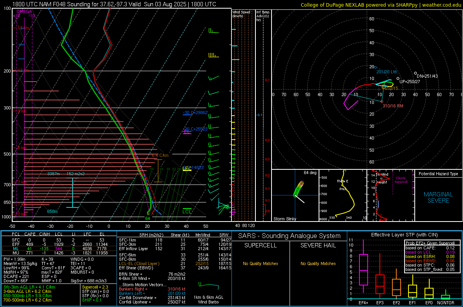463x307 pixels.
Task: Click the cyan effective inflow layer bracket
Action: click(73, 193)
